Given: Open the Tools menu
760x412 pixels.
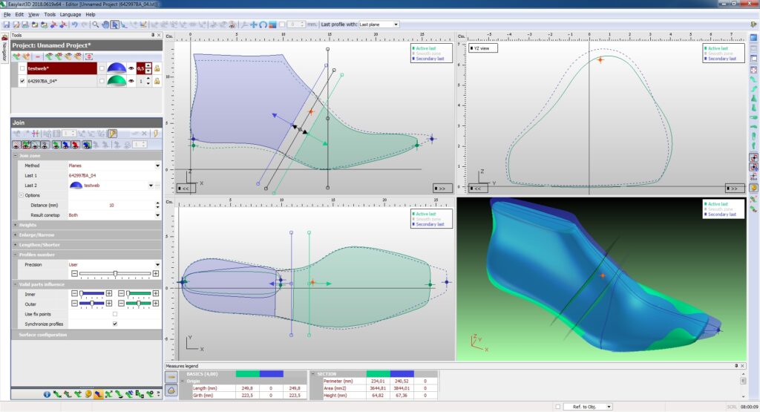Looking at the screenshot, I should 50,14.
